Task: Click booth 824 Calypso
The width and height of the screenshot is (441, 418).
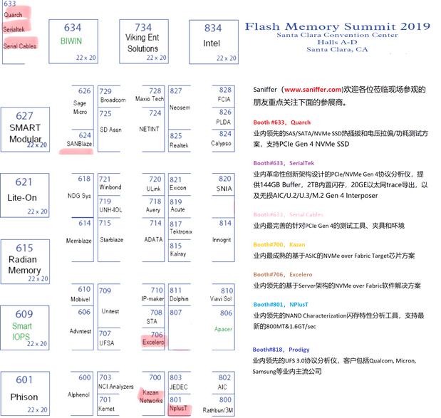Action: click(223, 140)
